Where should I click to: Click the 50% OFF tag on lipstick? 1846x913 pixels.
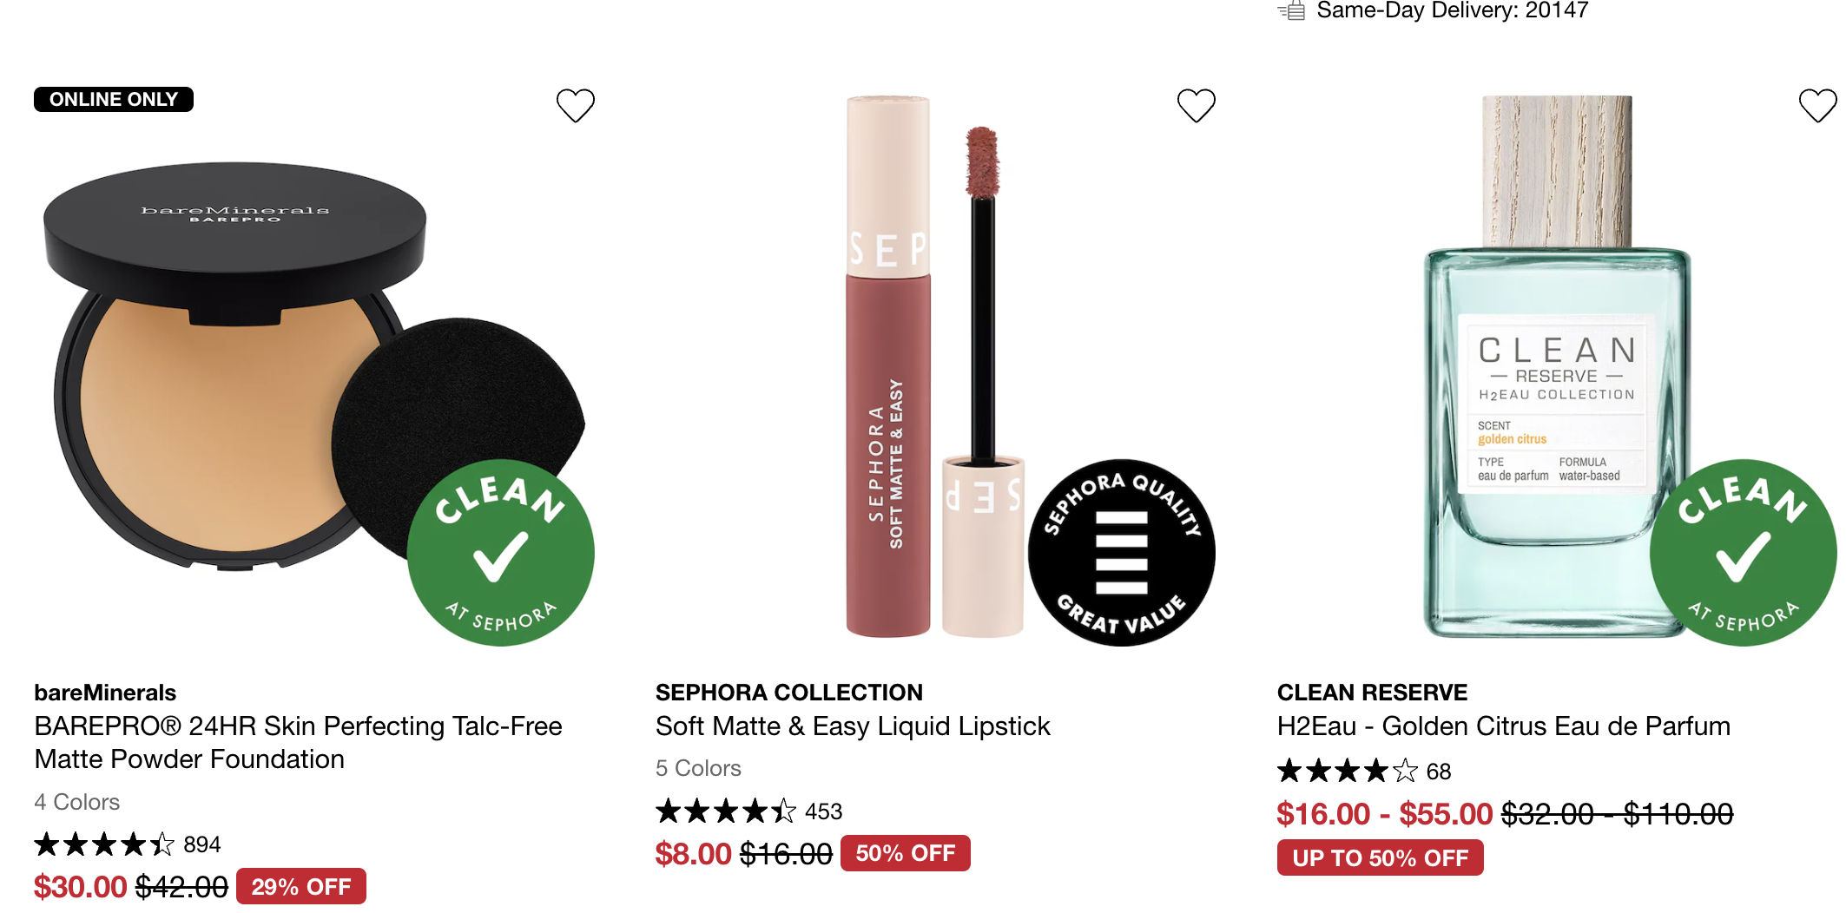pos(905,853)
